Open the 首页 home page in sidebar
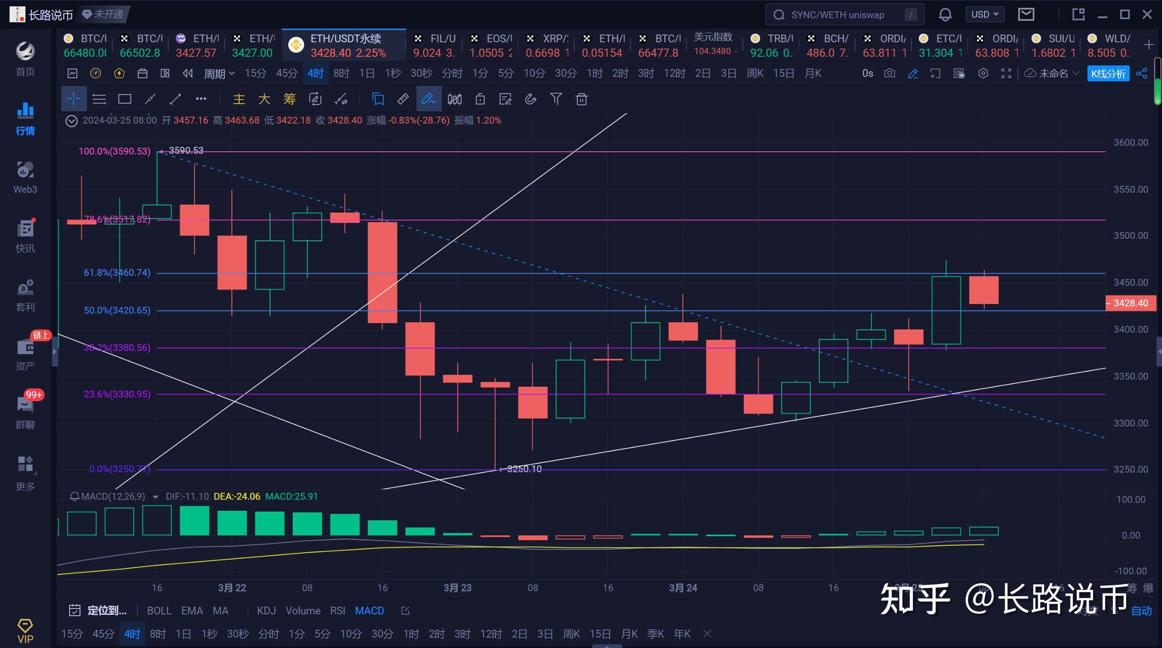Image resolution: width=1162 pixels, height=648 pixels. (x=25, y=59)
